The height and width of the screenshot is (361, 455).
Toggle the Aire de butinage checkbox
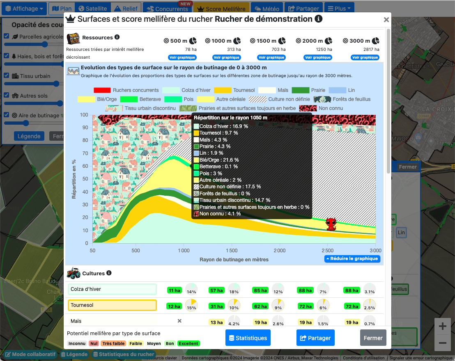coord(7,115)
